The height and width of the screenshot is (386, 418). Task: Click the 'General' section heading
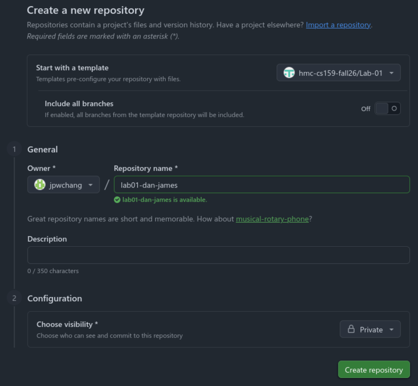click(x=43, y=149)
